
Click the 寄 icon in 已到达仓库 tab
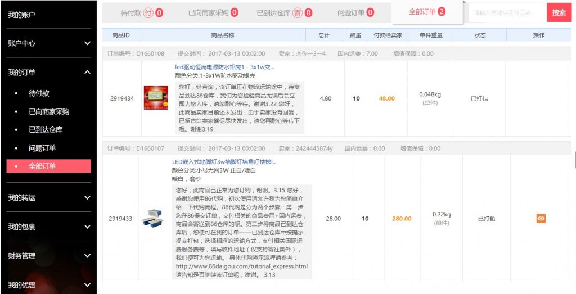click(x=297, y=13)
